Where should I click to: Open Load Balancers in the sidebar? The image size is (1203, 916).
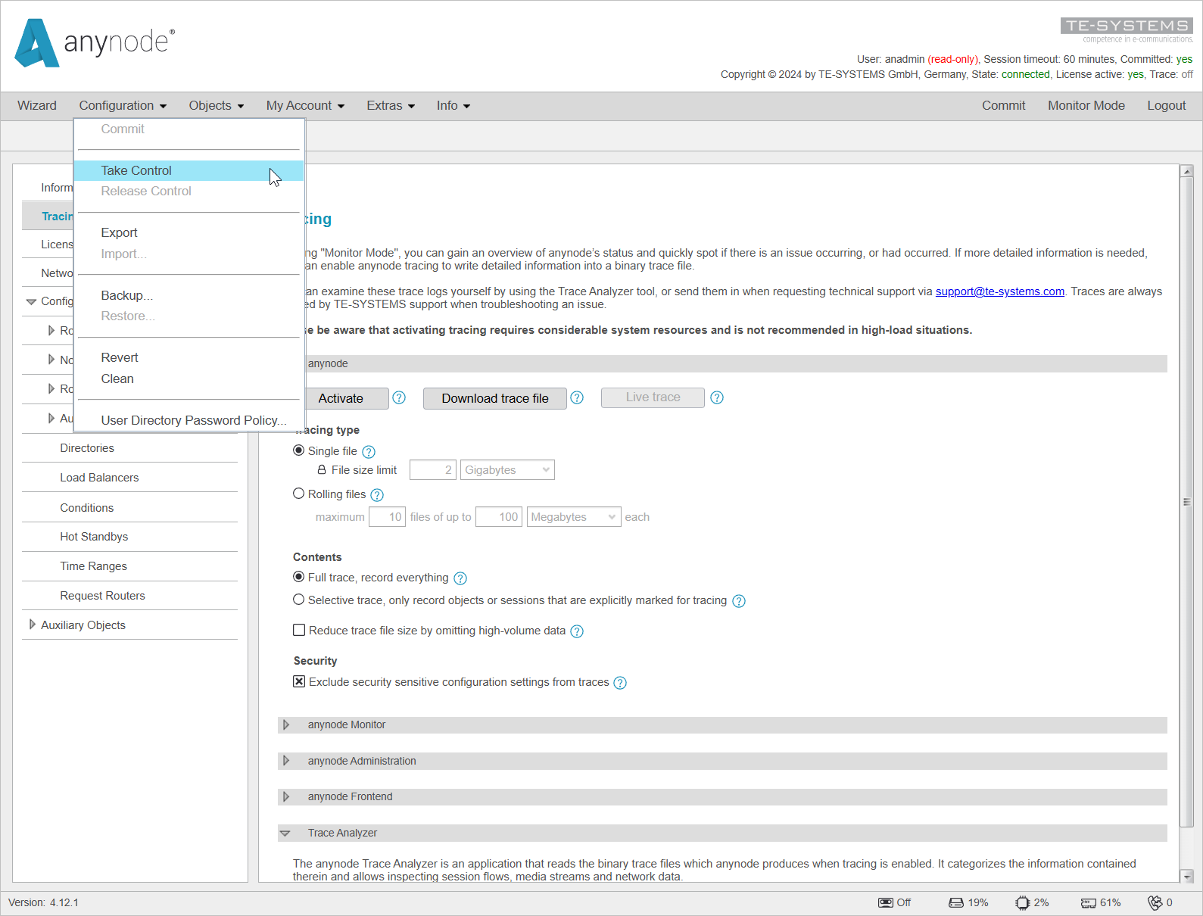(99, 478)
